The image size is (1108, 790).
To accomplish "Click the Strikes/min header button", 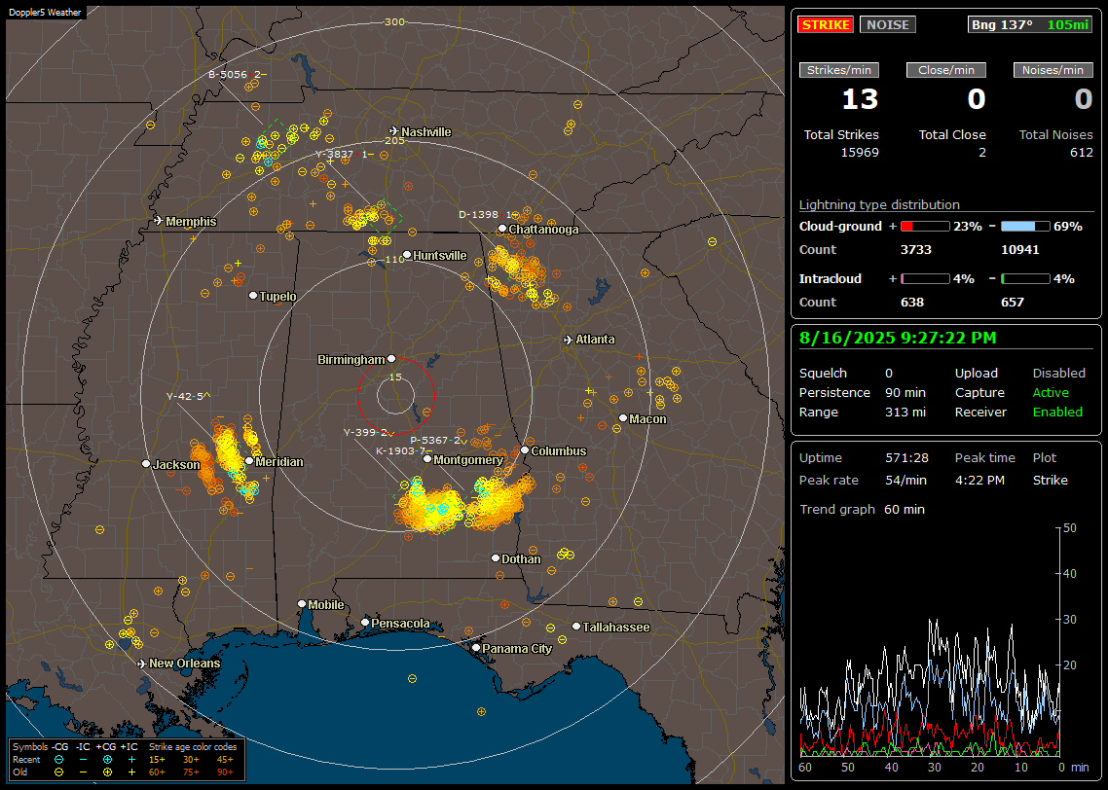I will click(x=838, y=70).
